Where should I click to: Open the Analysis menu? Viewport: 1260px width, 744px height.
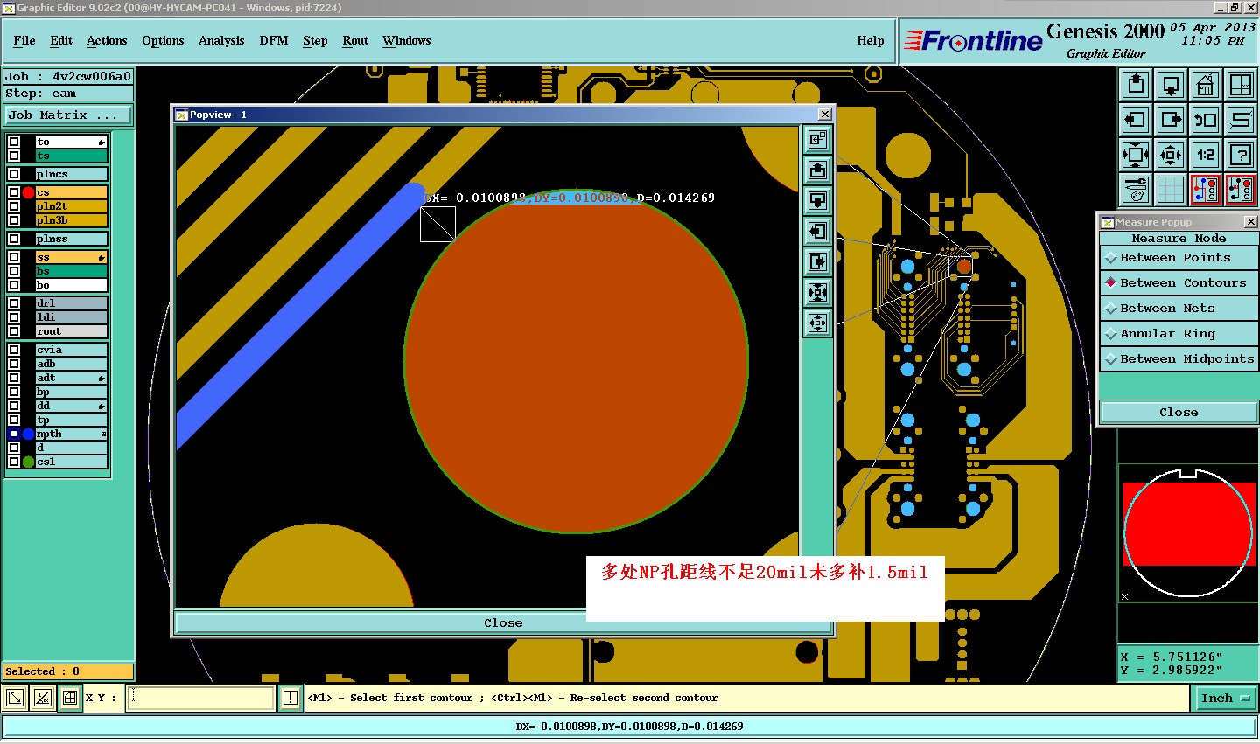(221, 41)
